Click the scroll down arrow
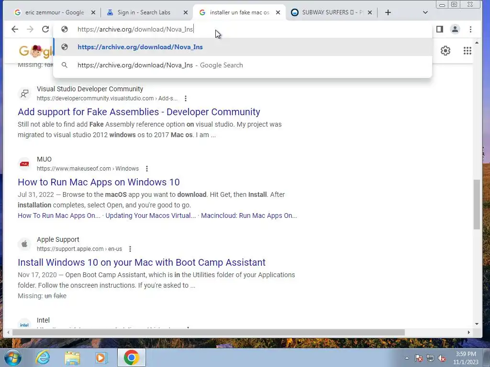 [x=477, y=324]
